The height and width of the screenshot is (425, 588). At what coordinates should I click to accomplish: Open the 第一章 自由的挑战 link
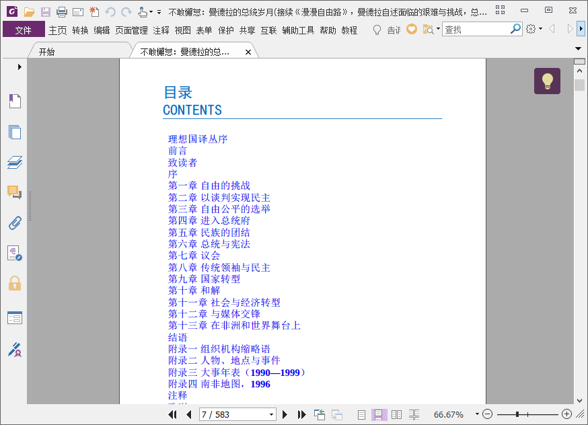point(209,186)
